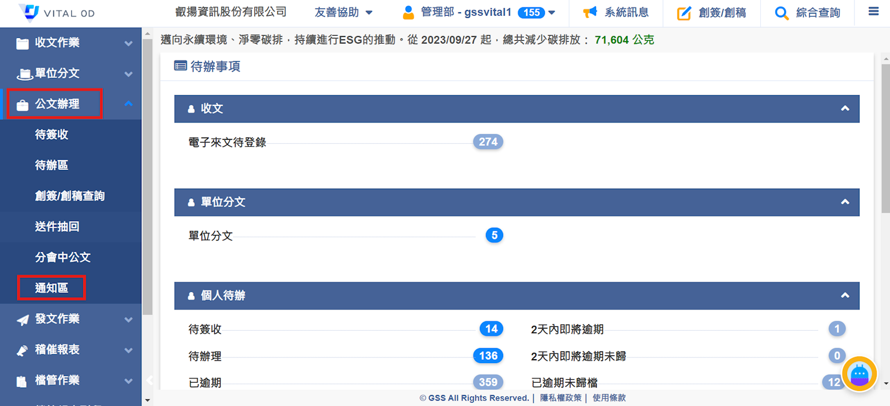The width and height of the screenshot is (890, 406).
Task: Click the megaphone system messages icon
Action: (589, 12)
